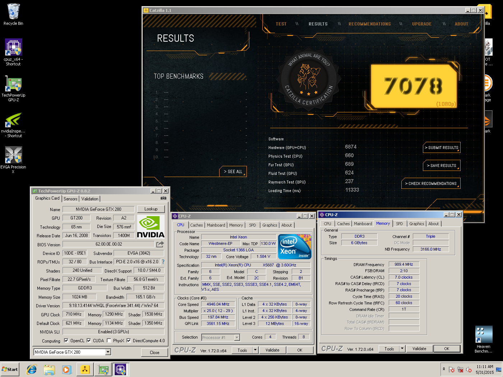Click Tools button in CPU-Z Memory window
This screenshot has height=377, width=503.
pyautogui.click(x=389, y=349)
